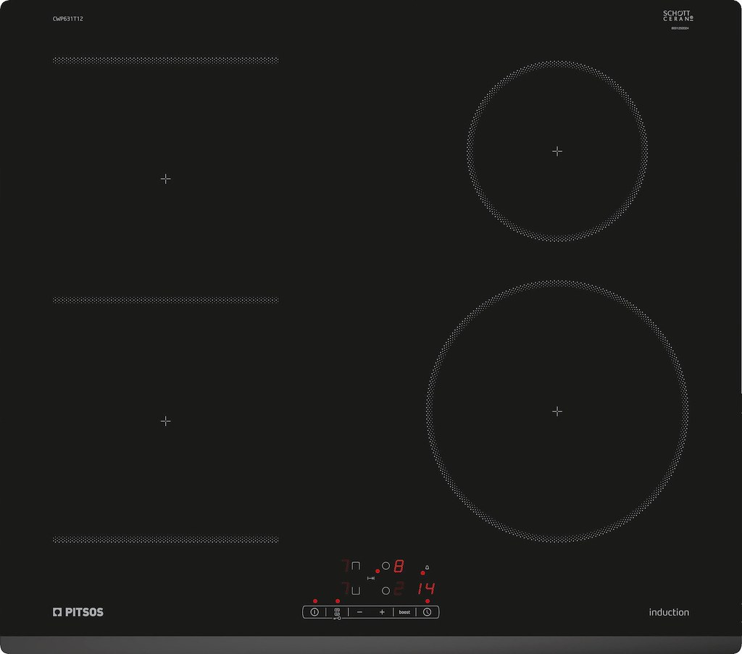742x654 pixels.
Task: Touch the front-left cooking zone cross mark
Action: (x=165, y=420)
